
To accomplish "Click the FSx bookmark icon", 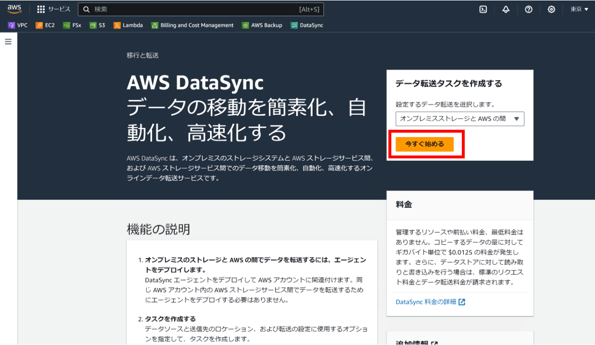I will click(x=66, y=25).
